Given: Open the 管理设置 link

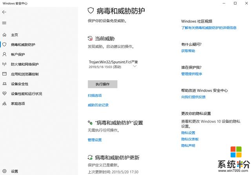Looking at the screenshot, I should [95, 140].
